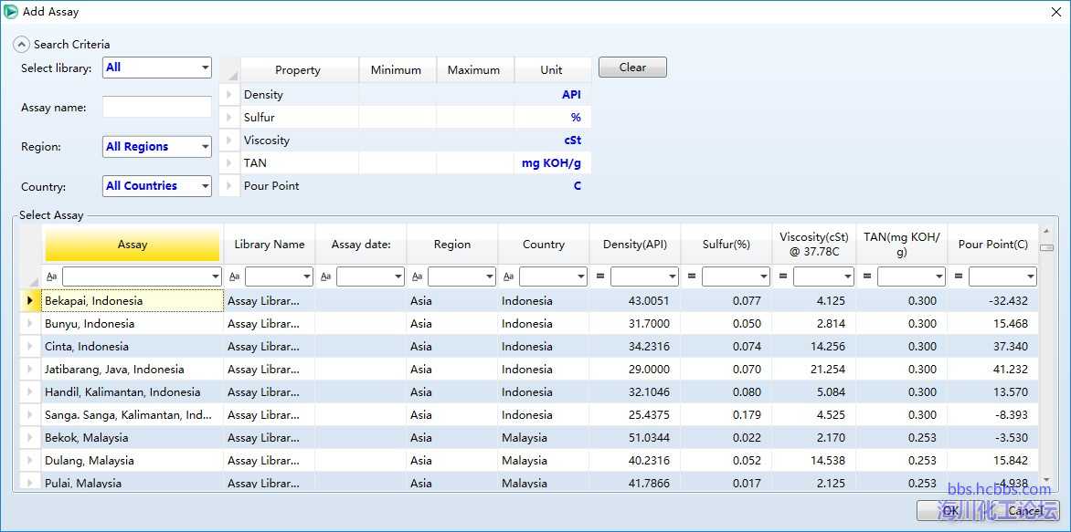The height and width of the screenshot is (532, 1071).
Task: Click the equals operator icon under TAN column
Action: 867,276
